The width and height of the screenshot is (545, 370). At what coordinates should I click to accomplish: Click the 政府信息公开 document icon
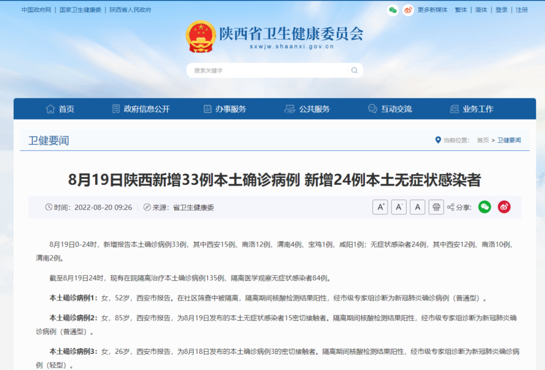pyautogui.click(x=116, y=109)
